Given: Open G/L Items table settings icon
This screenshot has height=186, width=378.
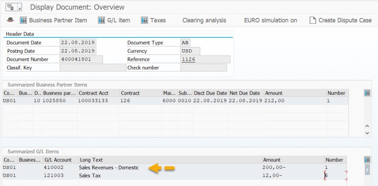Looking at the screenshot, I should [x=367, y=160].
